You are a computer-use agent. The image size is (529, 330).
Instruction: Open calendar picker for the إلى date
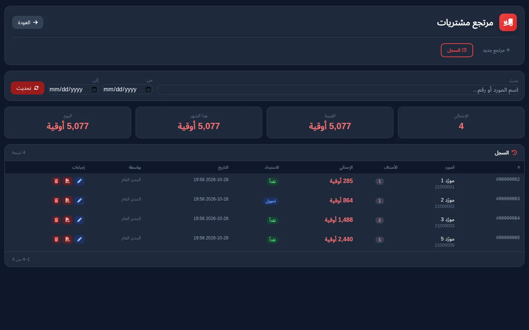(x=94, y=89)
